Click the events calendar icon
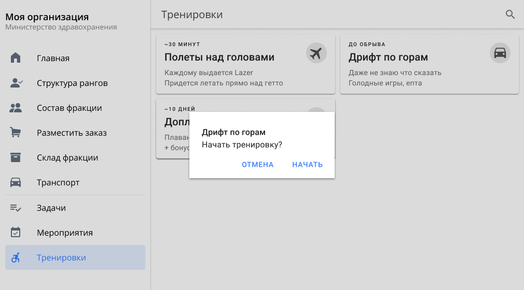 [16, 233]
